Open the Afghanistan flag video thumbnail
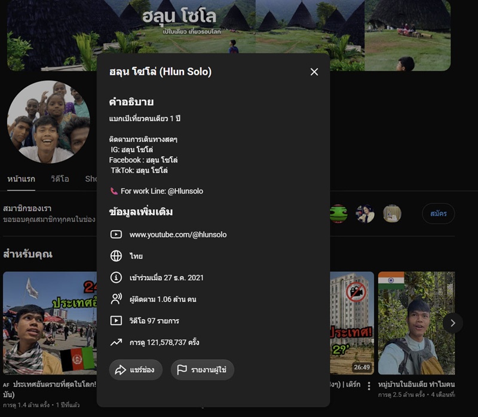Image resolution: width=478 pixels, height=417 pixels. (50, 323)
